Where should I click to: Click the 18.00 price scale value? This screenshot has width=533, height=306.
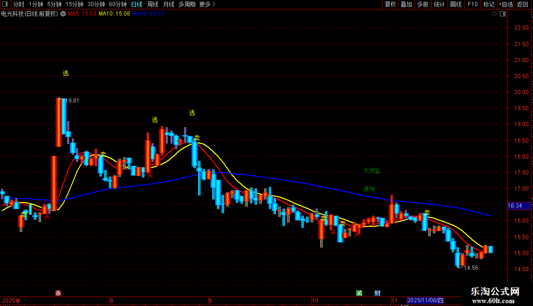point(521,157)
